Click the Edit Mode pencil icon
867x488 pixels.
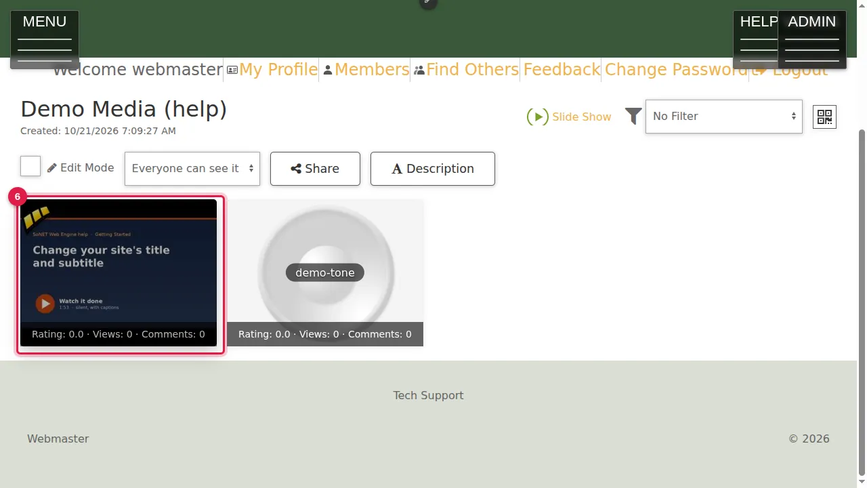(x=52, y=167)
